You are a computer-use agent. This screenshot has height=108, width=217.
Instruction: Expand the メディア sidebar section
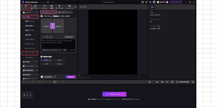coord(30,12)
